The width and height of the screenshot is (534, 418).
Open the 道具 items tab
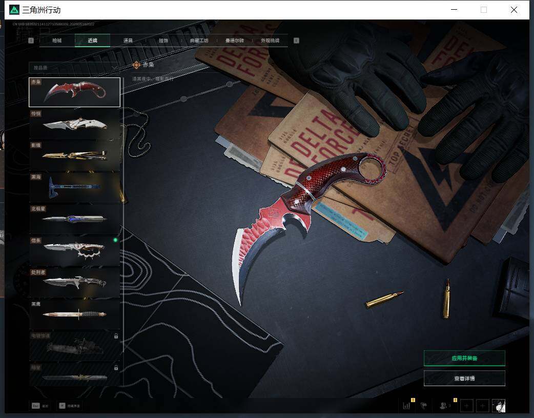(128, 41)
